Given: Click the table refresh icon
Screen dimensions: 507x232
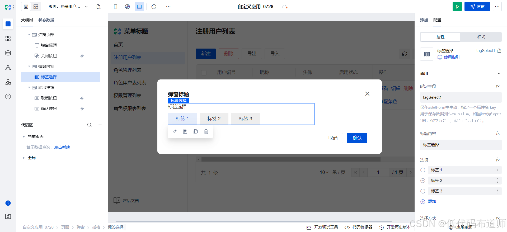Looking at the screenshot, I should click(405, 54).
